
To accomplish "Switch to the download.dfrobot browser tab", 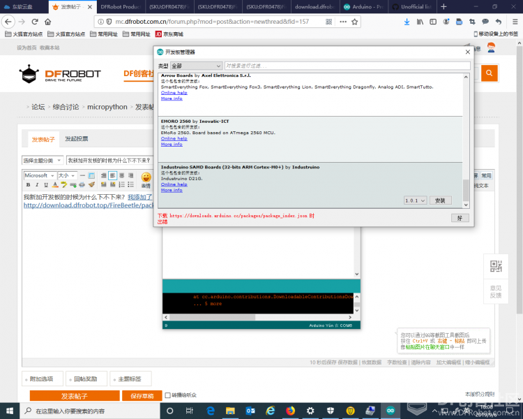I will (315, 7).
